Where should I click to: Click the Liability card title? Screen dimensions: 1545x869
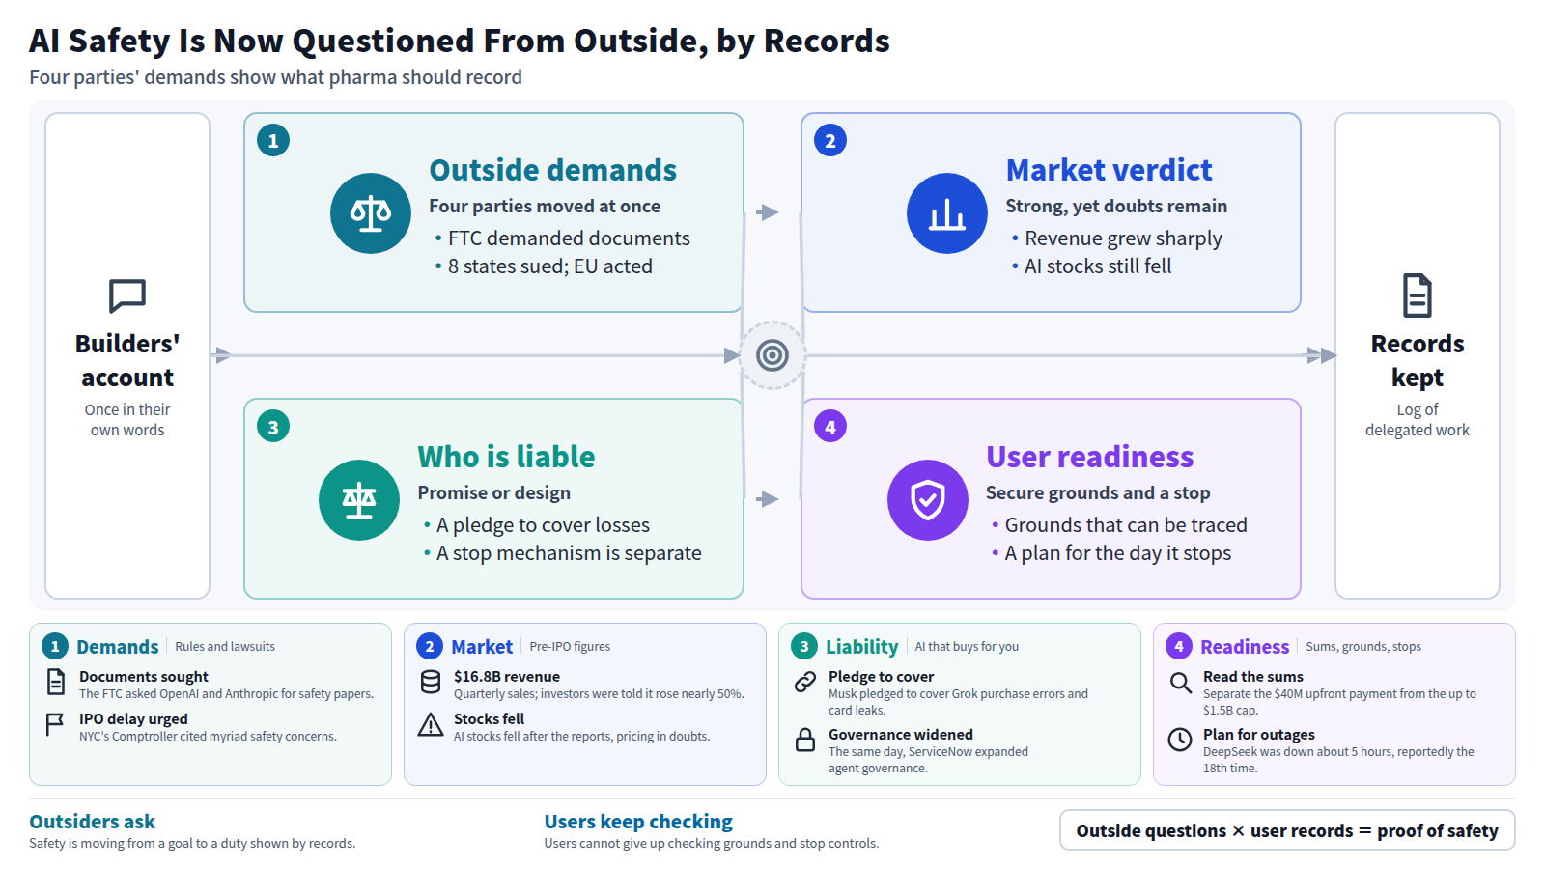862,647
